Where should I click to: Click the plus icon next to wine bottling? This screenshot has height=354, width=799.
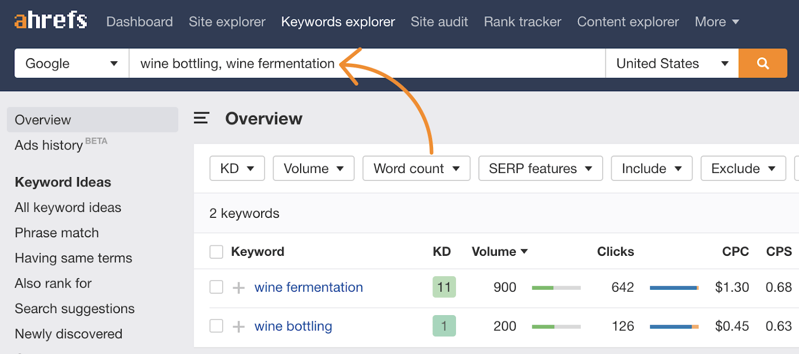(x=239, y=327)
